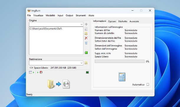Screen dimensions: 180x107
Task: Open the Input menu
Action: [x=60, y=15]
